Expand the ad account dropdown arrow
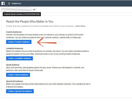Screen dimensions: 132x102 [34, 10]
